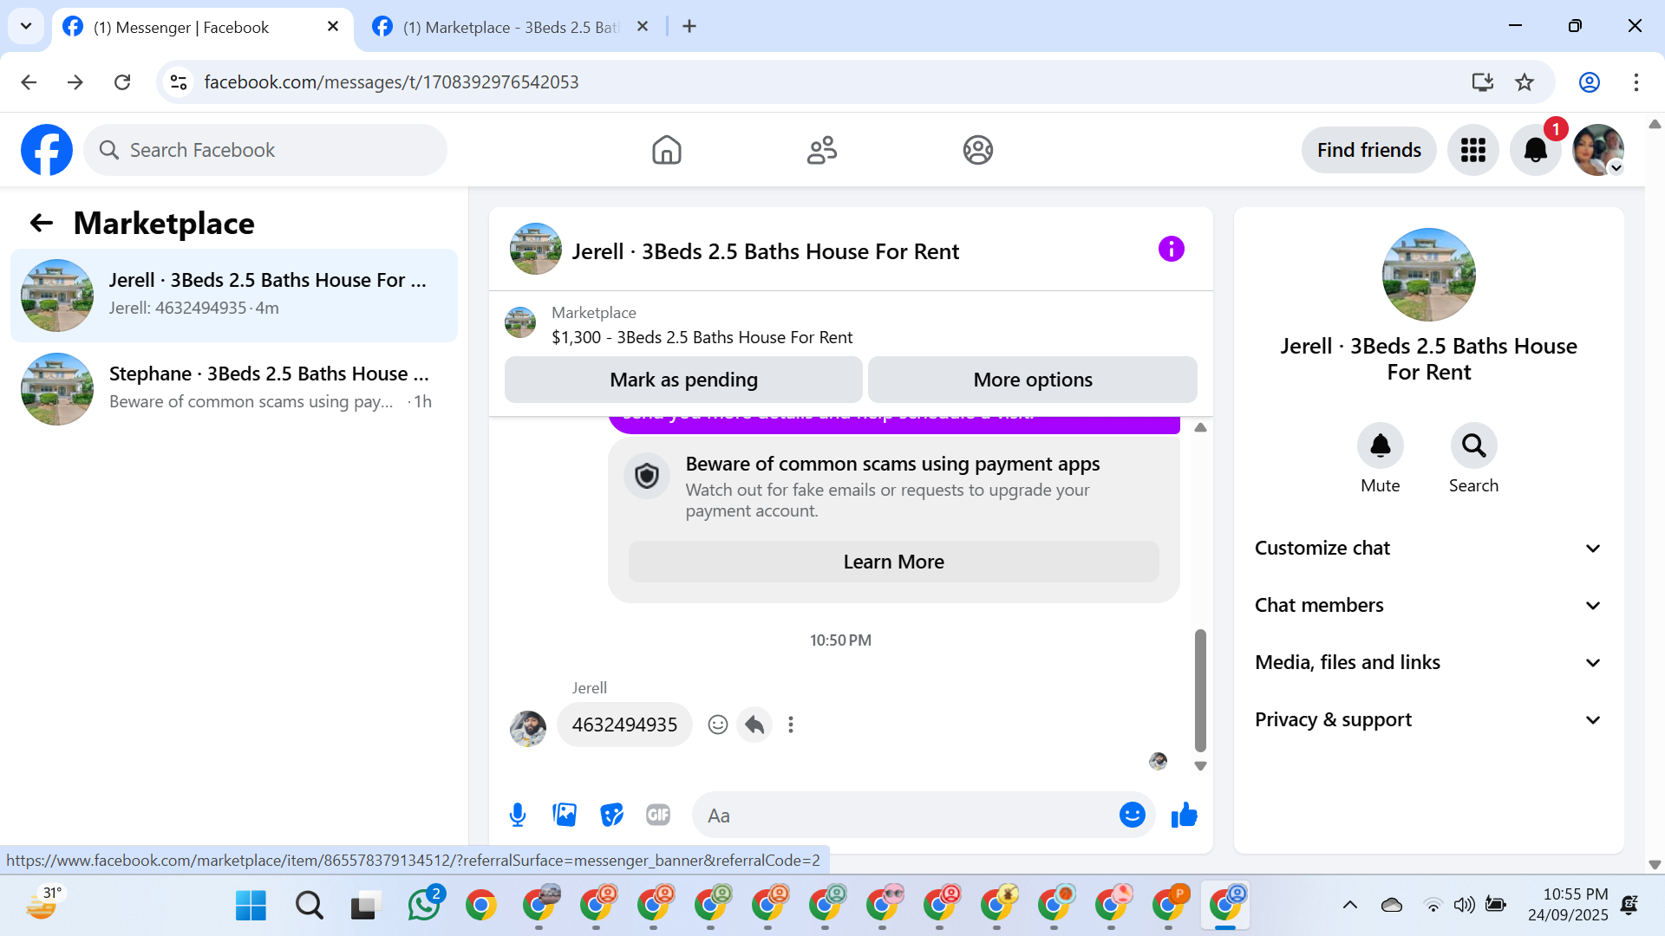This screenshot has height=936, width=1665.
Task: Open Chrome profile icon
Action: pyautogui.click(x=1589, y=82)
